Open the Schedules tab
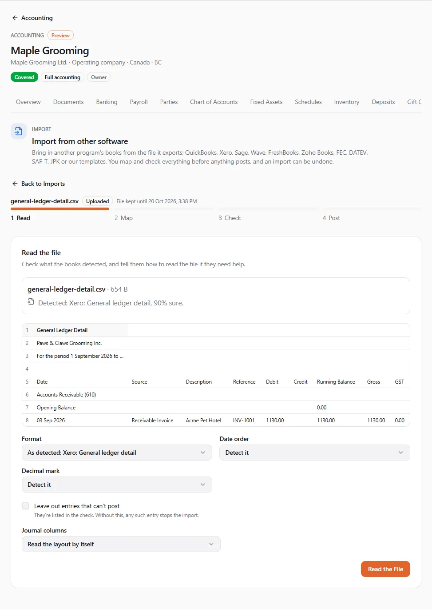Viewport: 432px width, 609px height. [x=309, y=102]
